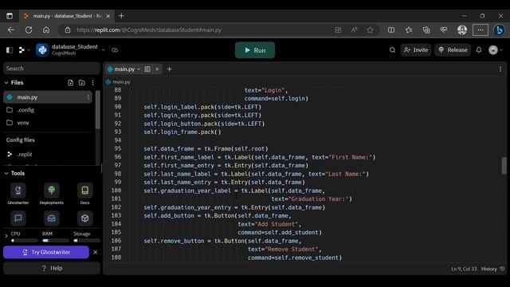The height and width of the screenshot is (287, 510).
Task: Open History in the status bar
Action: [492, 269]
